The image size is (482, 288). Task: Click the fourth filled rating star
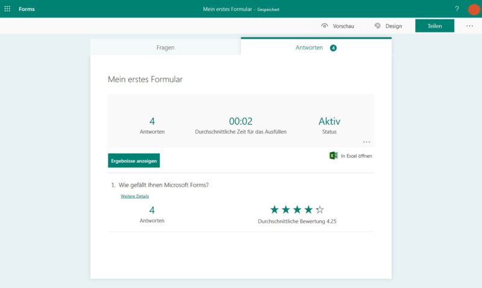308,210
